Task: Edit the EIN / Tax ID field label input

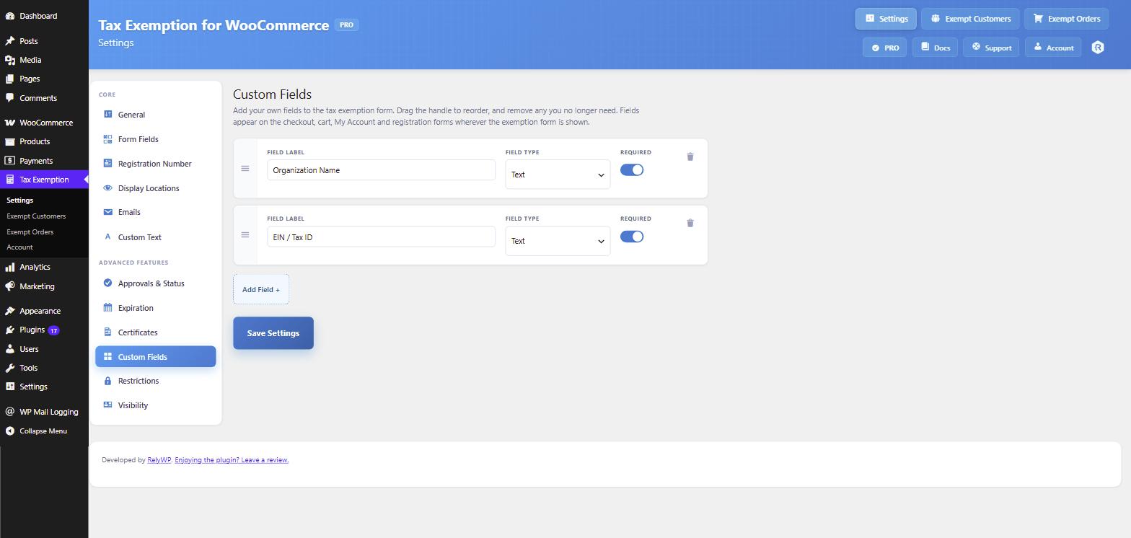Action: (x=381, y=237)
